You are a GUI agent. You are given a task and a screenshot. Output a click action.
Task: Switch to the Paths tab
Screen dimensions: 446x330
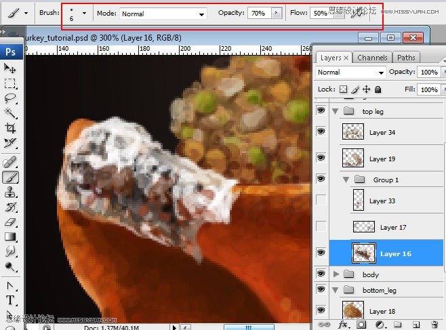(x=406, y=58)
